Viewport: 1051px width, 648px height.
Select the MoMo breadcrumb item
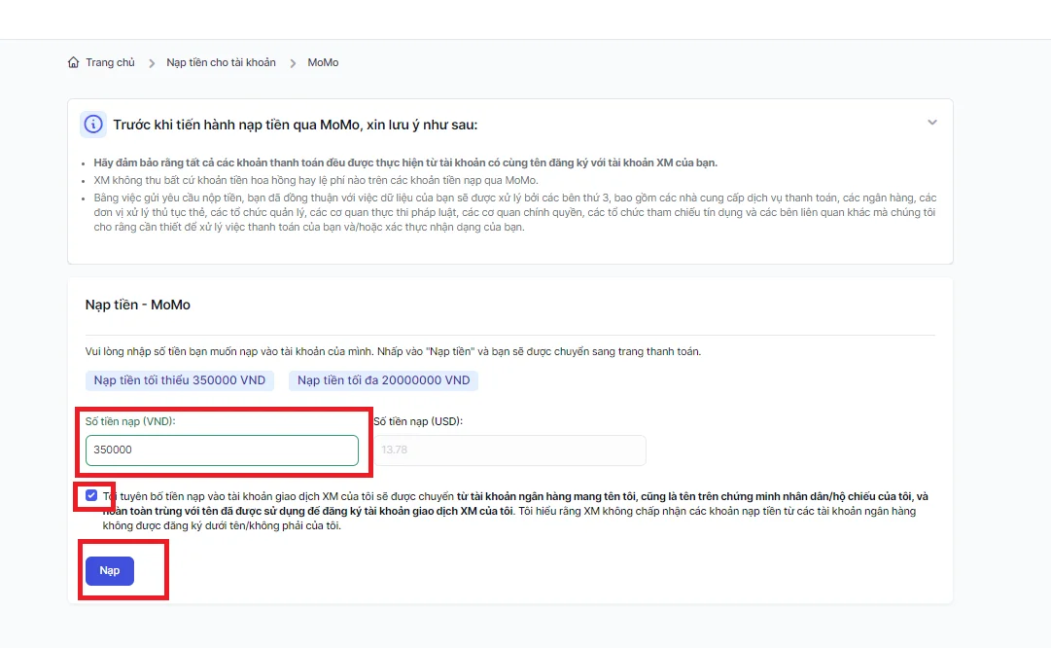(x=323, y=62)
